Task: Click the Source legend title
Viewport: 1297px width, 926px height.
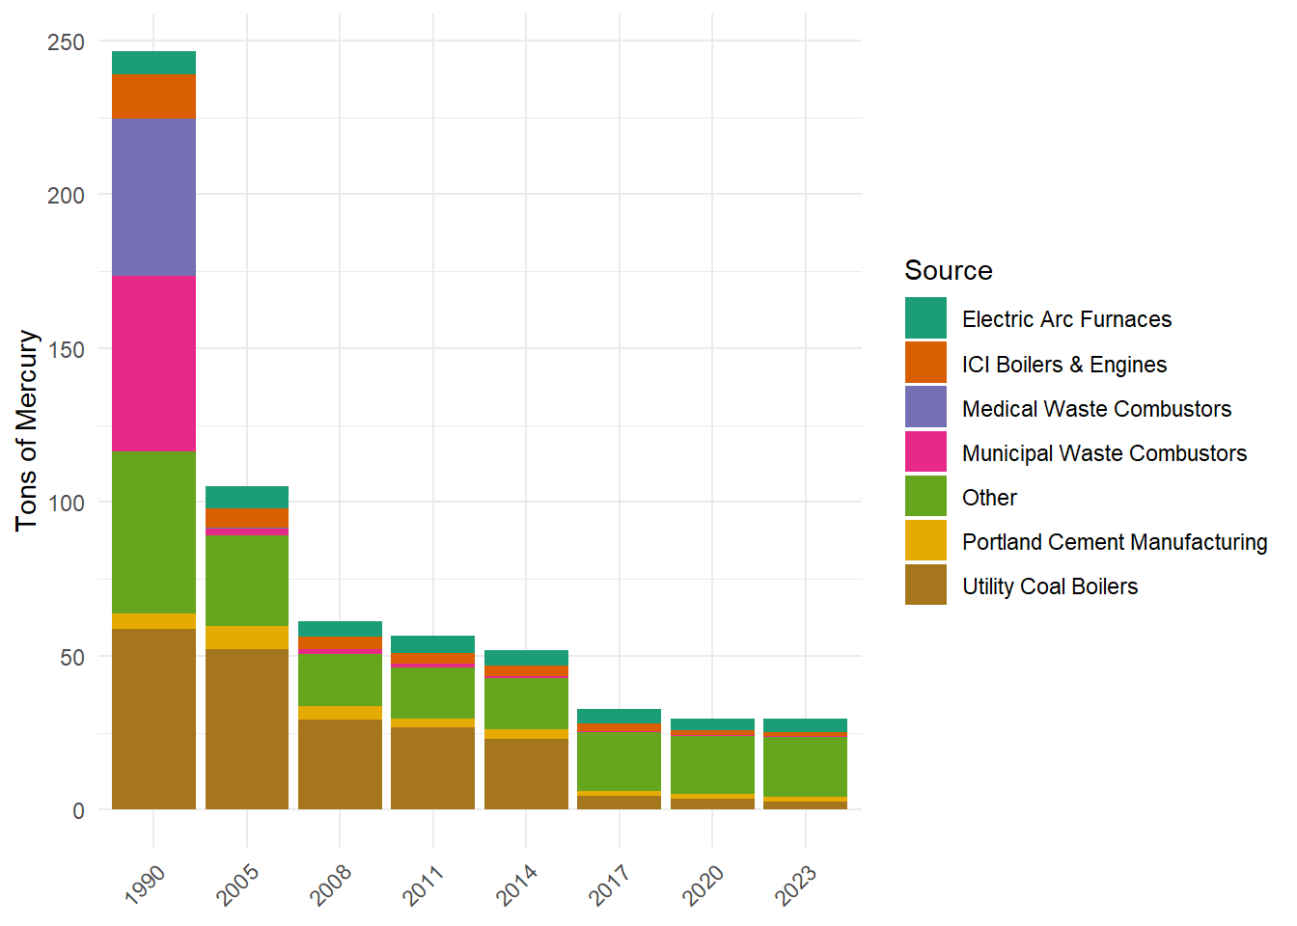Action: [x=949, y=271]
